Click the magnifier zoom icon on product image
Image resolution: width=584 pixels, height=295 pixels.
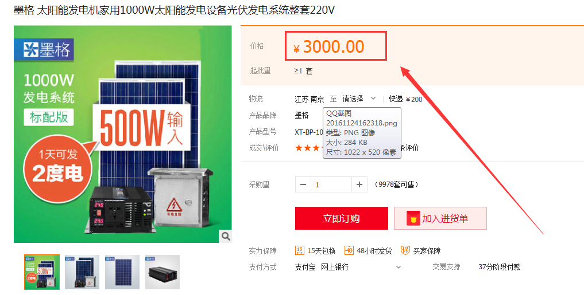[x=225, y=236]
